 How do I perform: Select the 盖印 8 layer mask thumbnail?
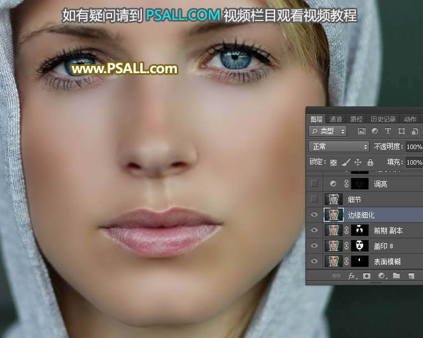tap(359, 245)
